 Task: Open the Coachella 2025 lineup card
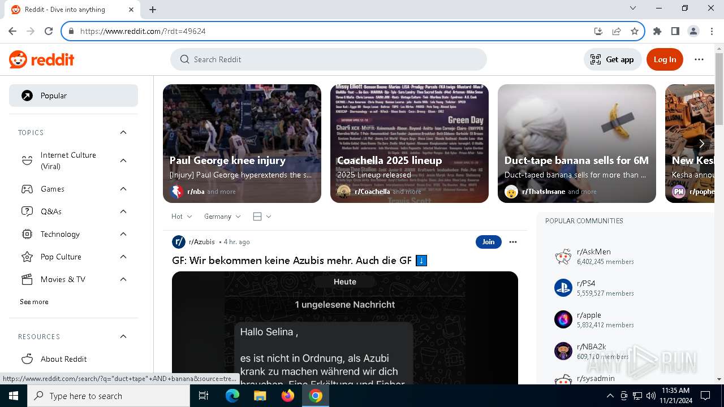(x=410, y=144)
